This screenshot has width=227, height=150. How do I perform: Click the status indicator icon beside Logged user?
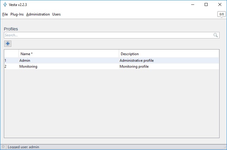coord(3,147)
